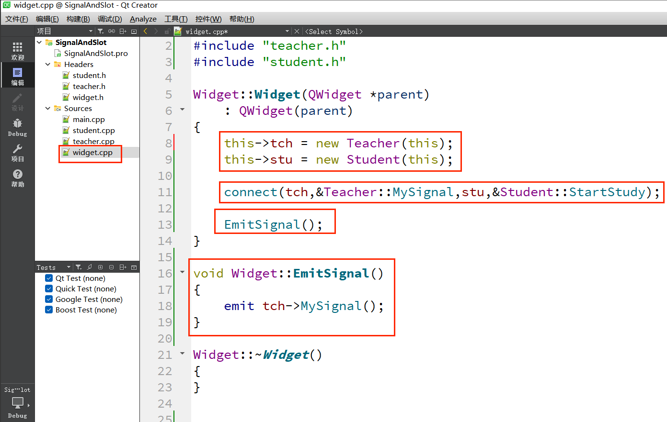
Task: Select widget.h in Headers
Action: (88, 97)
